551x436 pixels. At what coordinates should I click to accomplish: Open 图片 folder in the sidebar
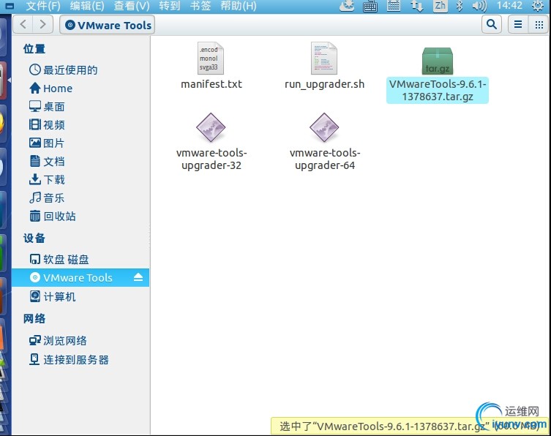pyautogui.click(x=80, y=143)
